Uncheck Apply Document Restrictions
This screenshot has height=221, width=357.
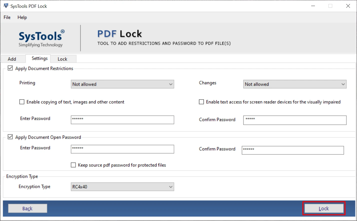(10, 68)
